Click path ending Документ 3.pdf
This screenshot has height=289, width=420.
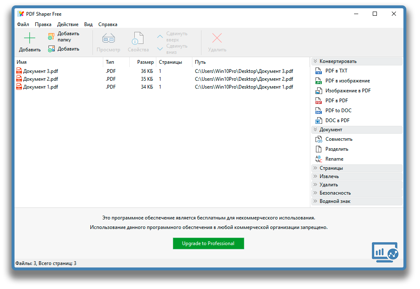coord(244,71)
